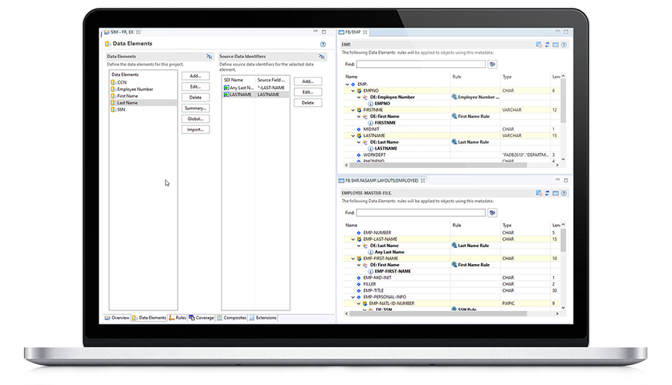
Task: Collapse the EMP-LAST-NAME tree node
Action: [352, 239]
